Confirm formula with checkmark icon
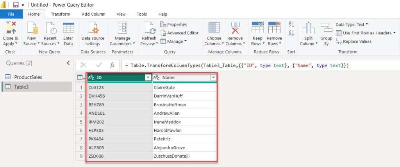The image size is (400, 167). [x=99, y=65]
